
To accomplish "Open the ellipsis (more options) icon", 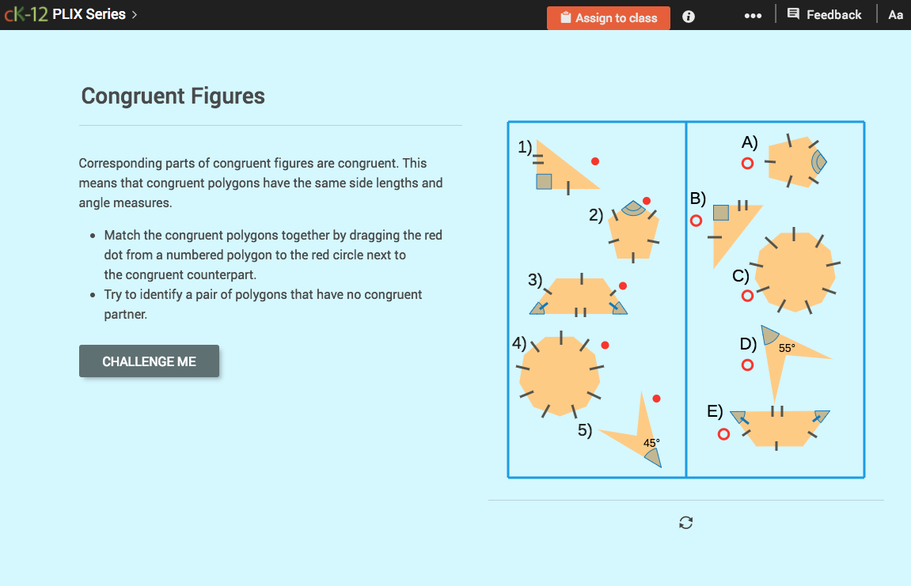I will pos(753,14).
